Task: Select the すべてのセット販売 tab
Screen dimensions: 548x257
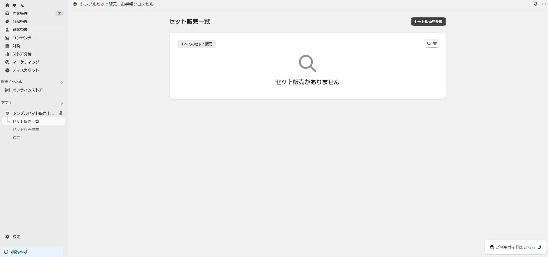Action: click(197, 44)
